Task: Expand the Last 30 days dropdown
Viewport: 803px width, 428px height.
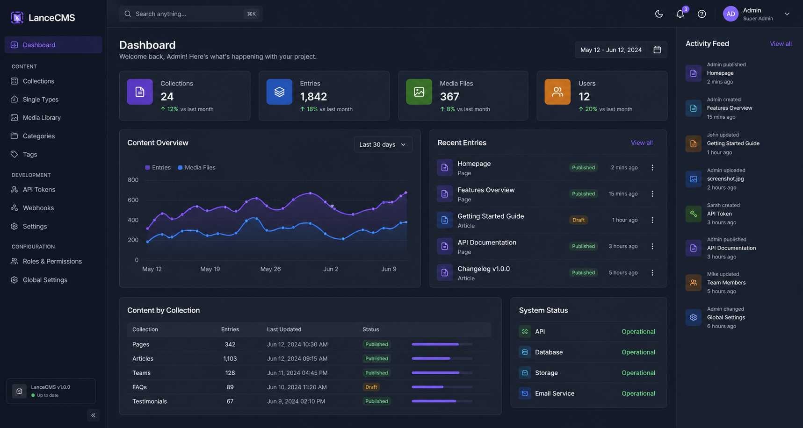Action: pos(383,145)
